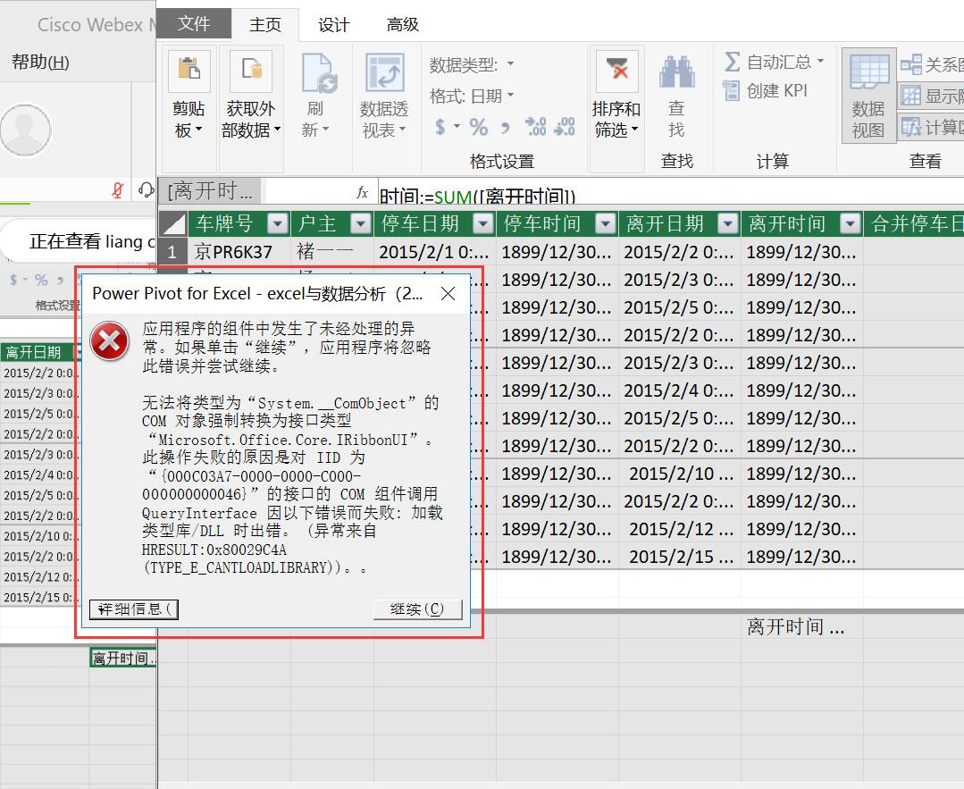Decrease decimal places icon
The width and height of the screenshot is (964, 789).
[x=565, y=126]
